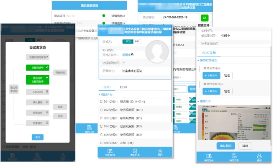Viewport: 274px width, 166px height.
Task: Select the 脱落 status box
Action: click(x=60, y=107)
